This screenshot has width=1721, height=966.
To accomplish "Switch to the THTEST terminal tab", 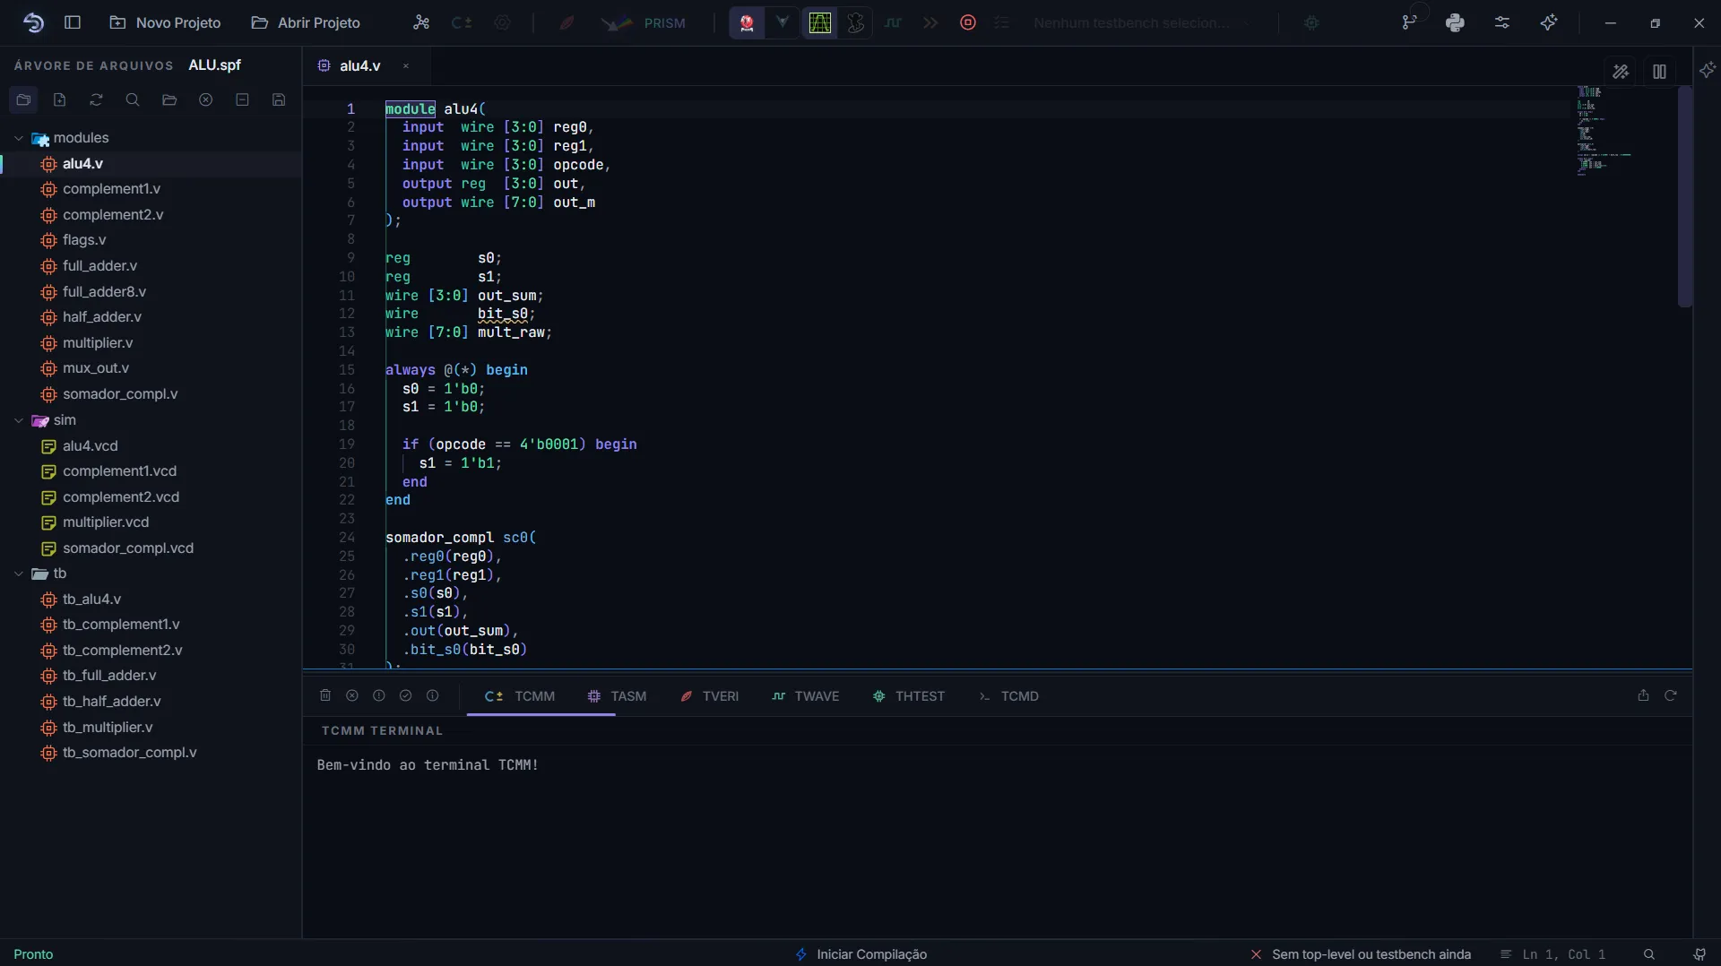I will pos(909,696).
